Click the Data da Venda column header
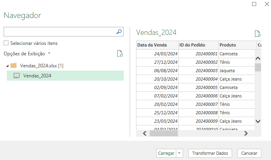 tap(157, 45)
